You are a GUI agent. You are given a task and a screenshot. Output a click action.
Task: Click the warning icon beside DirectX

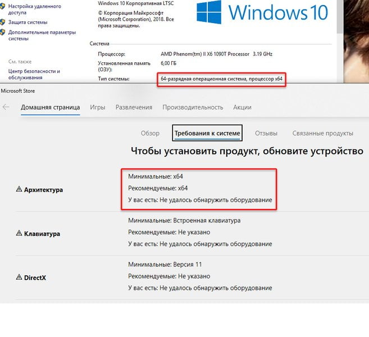pos(19,277)
